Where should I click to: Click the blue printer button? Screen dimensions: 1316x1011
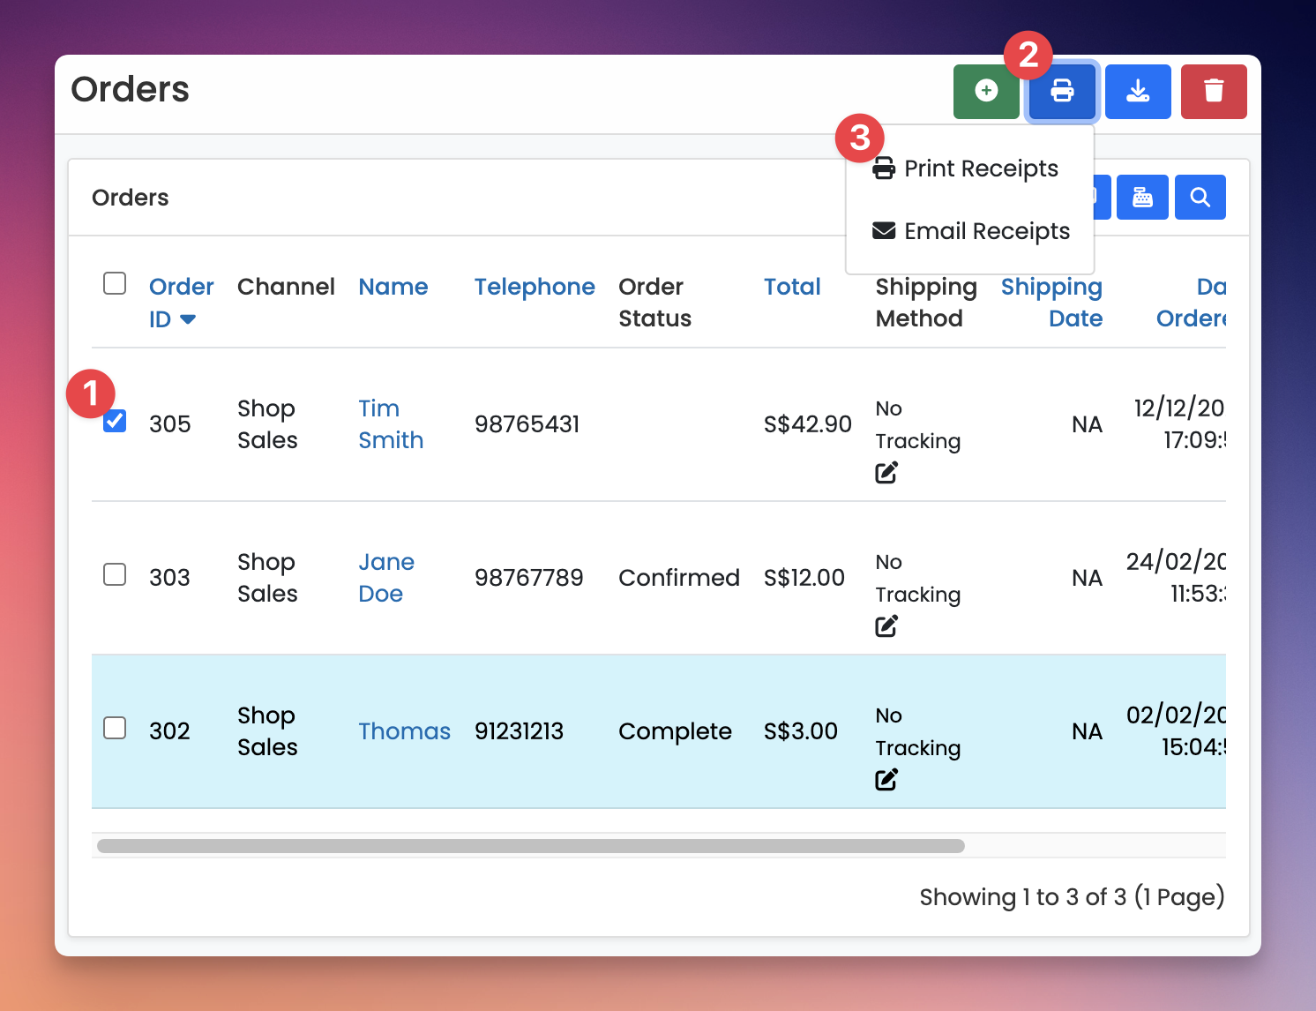pyautogui.click(x=1062, y=91)
